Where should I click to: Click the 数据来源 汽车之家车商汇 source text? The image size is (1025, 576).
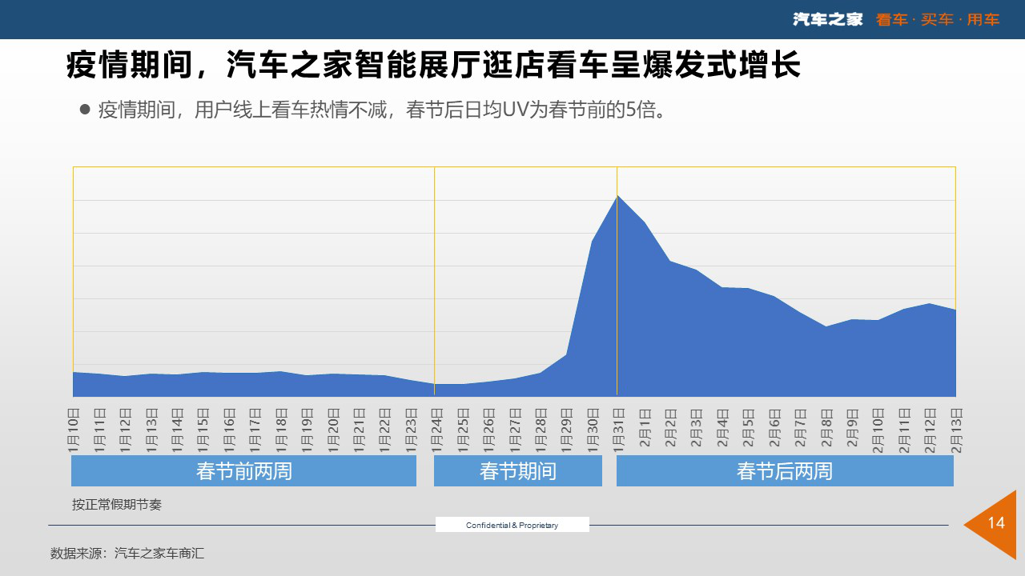[x=127, y=553]
